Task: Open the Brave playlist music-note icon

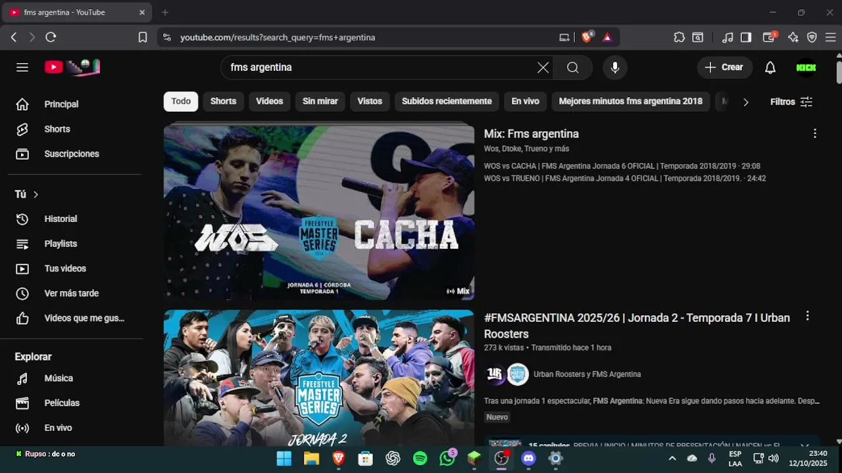Action: click(x=728, y=37)
